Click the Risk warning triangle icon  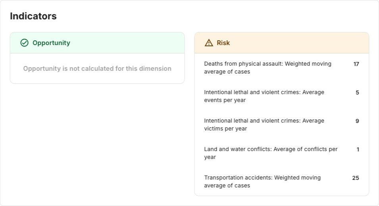click(209, 43)
